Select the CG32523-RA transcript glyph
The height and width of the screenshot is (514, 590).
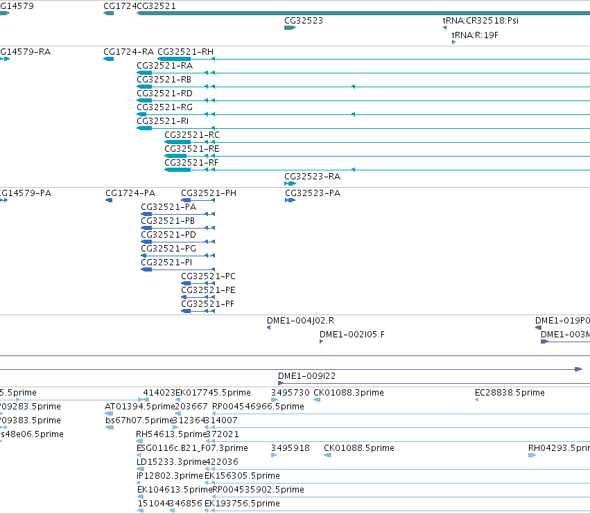point(290,184)
